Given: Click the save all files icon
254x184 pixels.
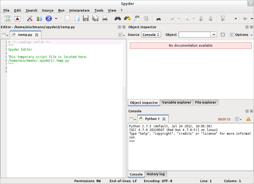Looking at the screenshot, I should [x=95, y=18].
